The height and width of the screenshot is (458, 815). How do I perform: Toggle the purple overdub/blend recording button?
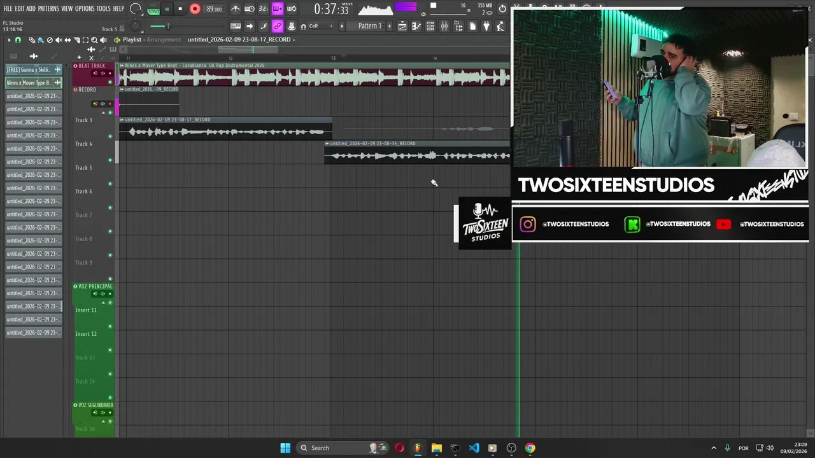click(x=277, y=9)
